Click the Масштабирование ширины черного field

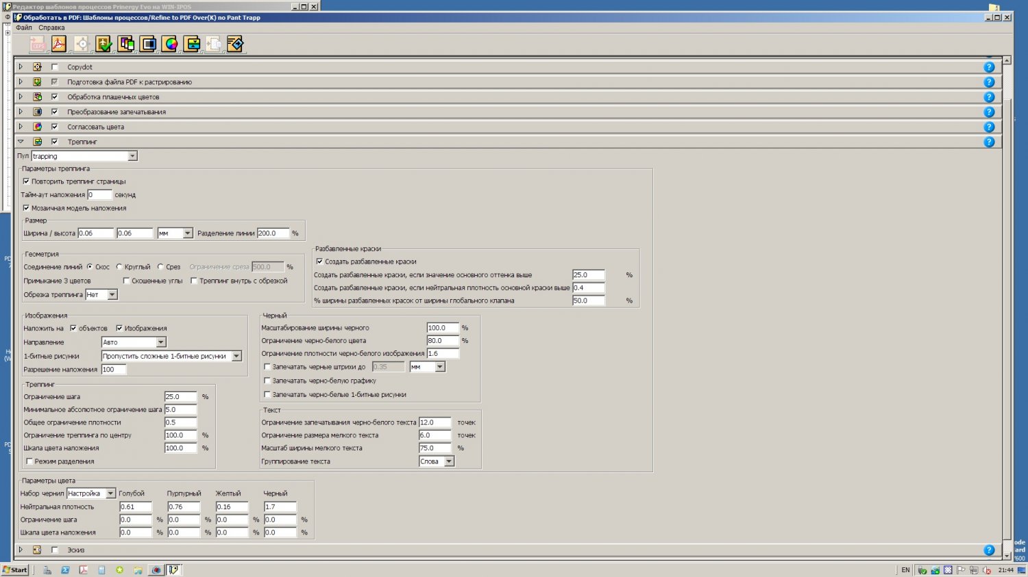[443, 328]
